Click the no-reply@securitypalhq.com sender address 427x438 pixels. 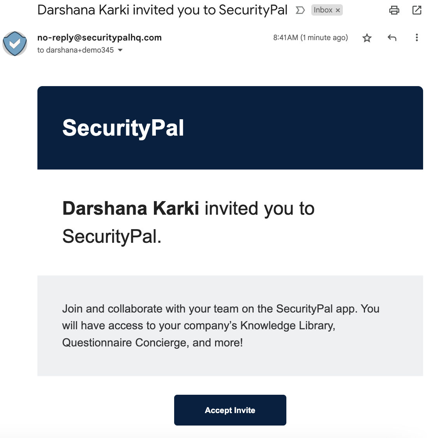pyautogui.click(x=99, y=37)
